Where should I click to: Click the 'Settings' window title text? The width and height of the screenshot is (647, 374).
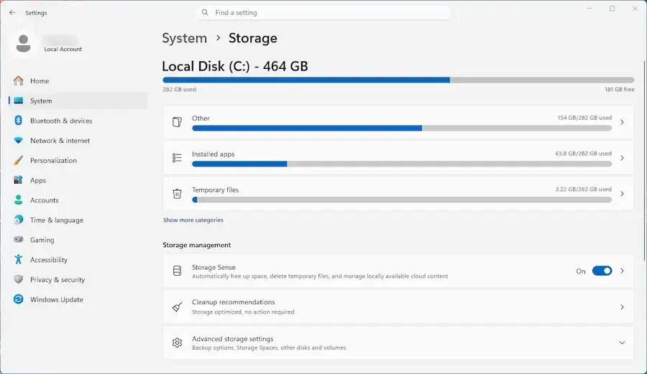pos(37,13)
